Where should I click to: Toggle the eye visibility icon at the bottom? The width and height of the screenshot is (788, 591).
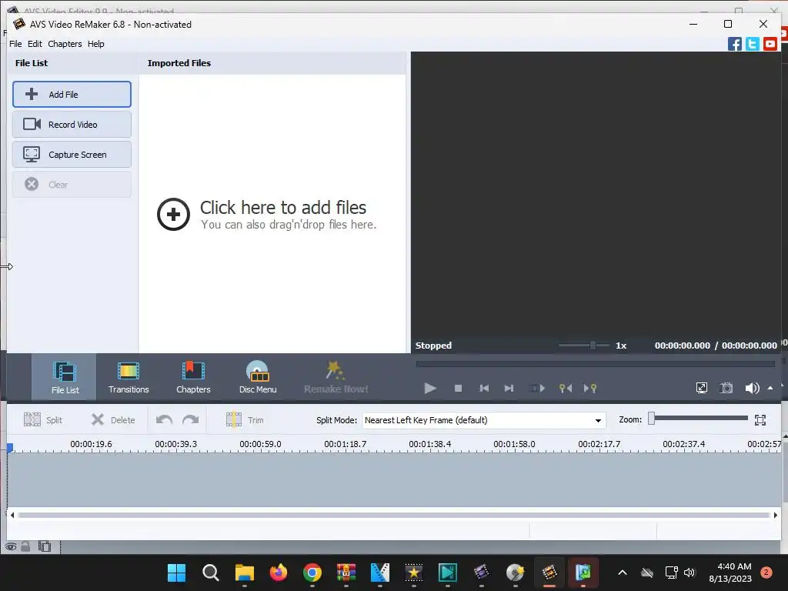click(11, 547)
